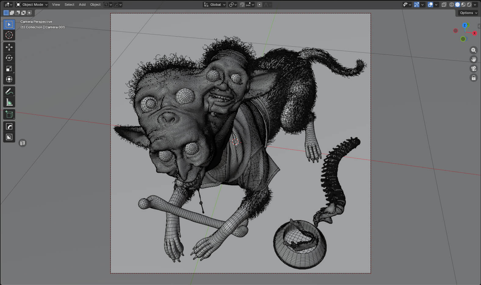The width and height of the screenshot is (481, 285).
Task: Toggle X-ray mode
Action: click(x=444, y=5)
